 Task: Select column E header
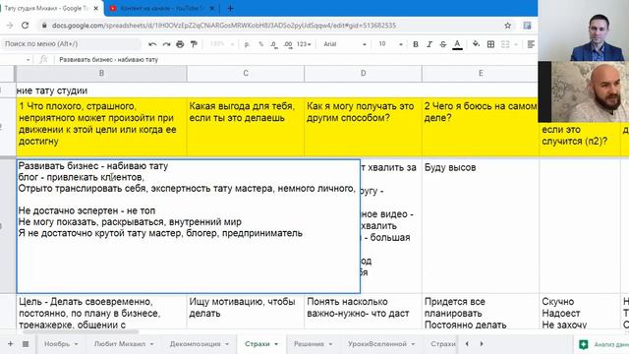pos(481,74)
